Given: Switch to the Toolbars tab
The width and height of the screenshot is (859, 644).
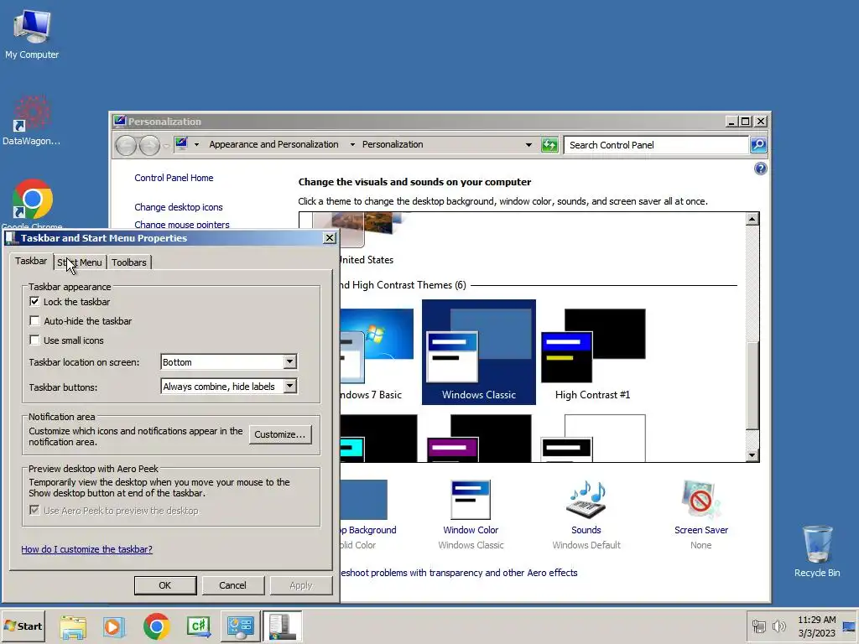Looking at the screenshot, I should pyautogui.click(x=129, y=262).
